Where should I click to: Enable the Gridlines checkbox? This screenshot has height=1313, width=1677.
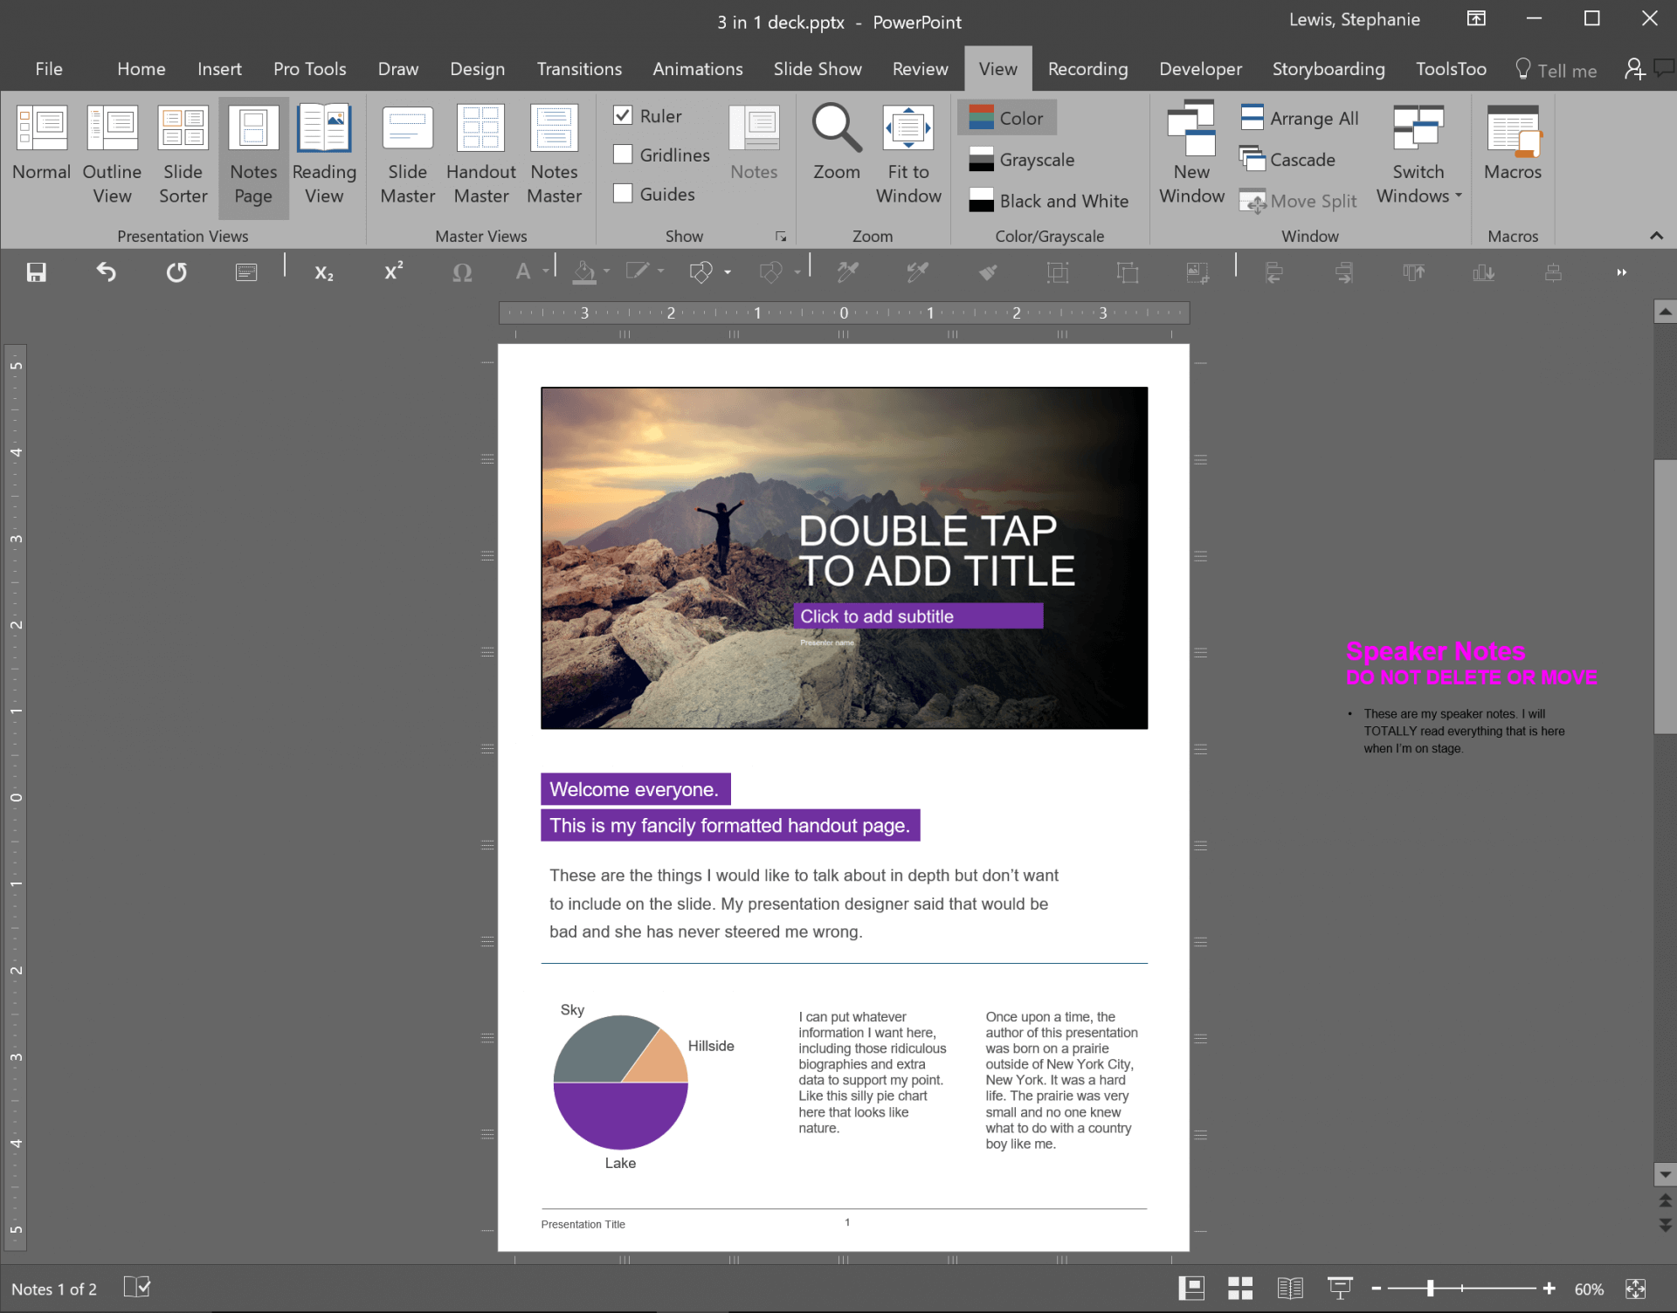click(x=623, y=155)
